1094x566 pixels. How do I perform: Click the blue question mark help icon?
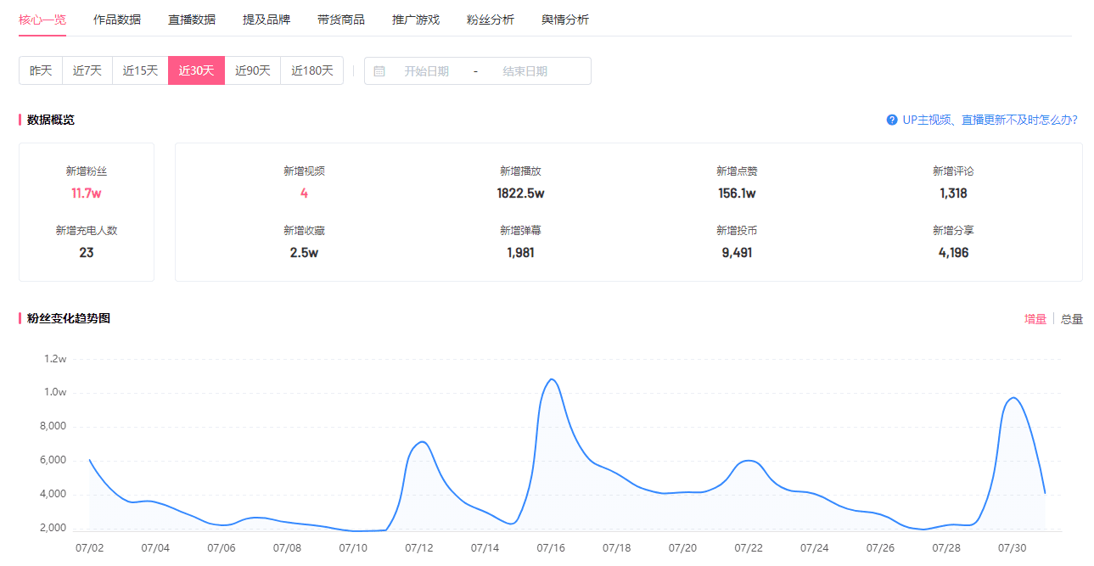click(892, 120)
